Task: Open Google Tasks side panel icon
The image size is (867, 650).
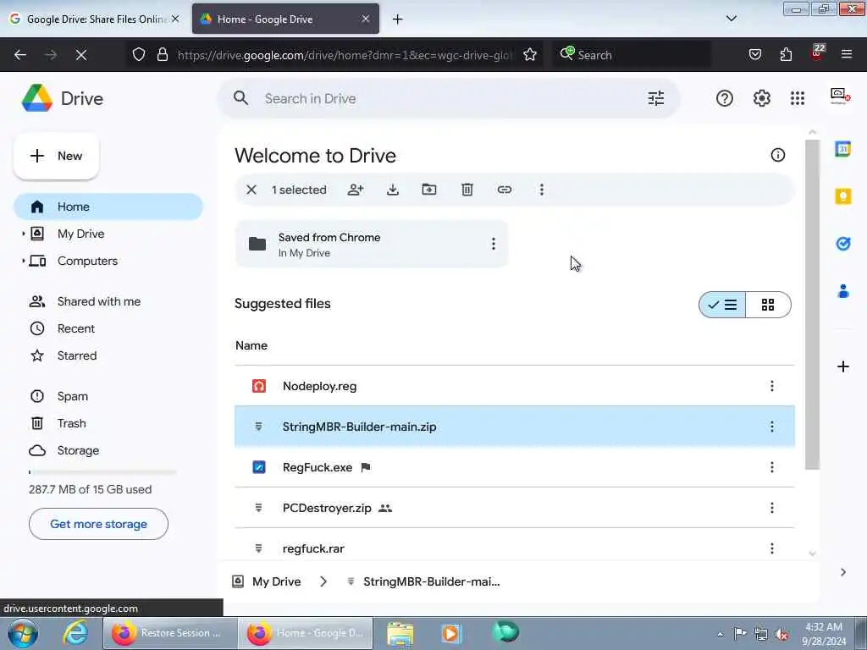Action: 842,243
